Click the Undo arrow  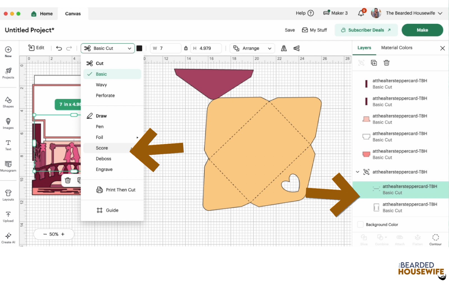click(59, 48)
